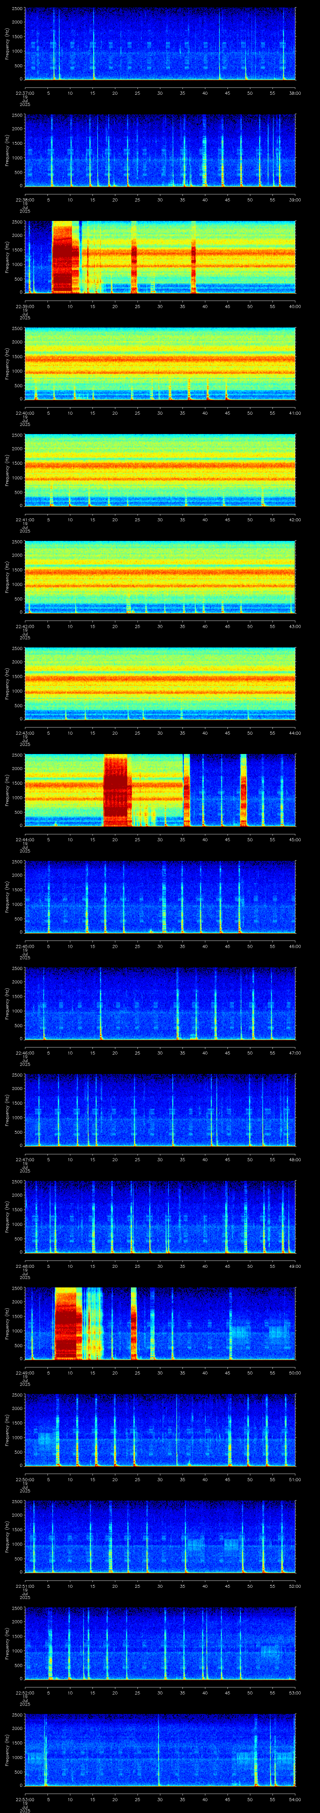Click the 49:00 end time label
This screenshot has height=1813, width=320.
coord(295,1266)
